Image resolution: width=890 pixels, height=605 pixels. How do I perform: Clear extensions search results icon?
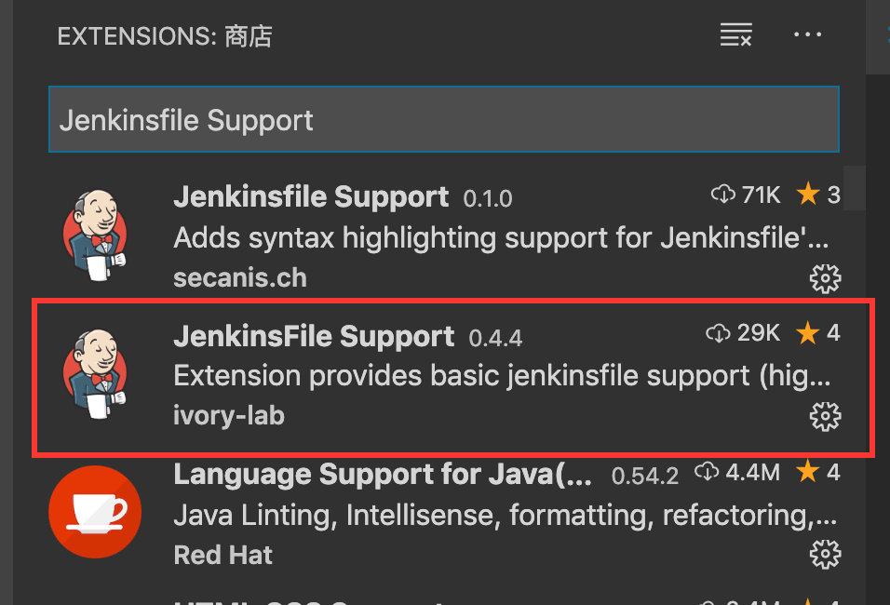(735, 34)
